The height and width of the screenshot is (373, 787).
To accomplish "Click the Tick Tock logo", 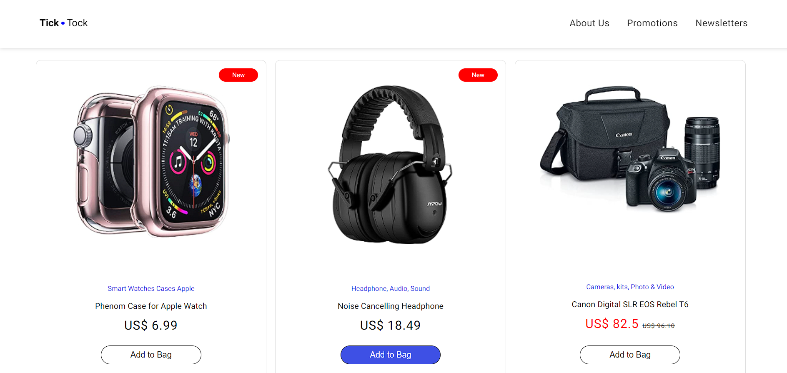I will coord(64,23).
